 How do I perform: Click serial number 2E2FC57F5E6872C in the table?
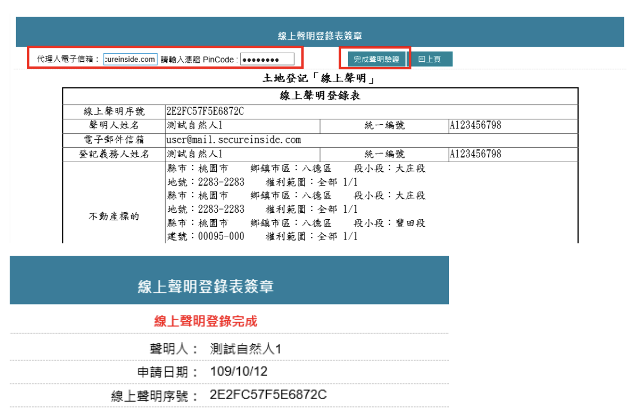coord(205,112)
